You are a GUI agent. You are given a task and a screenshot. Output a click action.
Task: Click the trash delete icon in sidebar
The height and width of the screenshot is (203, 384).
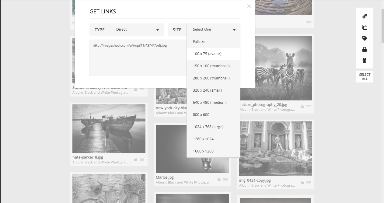(x=365, y=60)
